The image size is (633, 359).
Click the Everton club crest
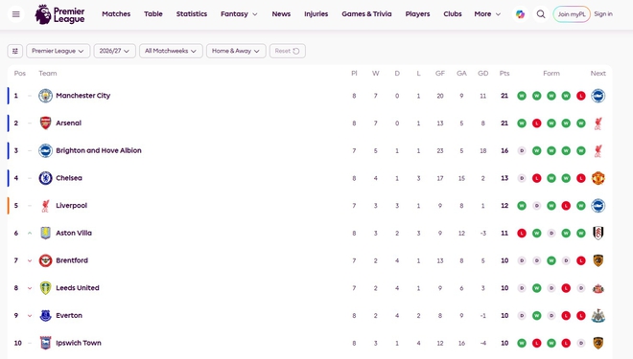(45, 316)
